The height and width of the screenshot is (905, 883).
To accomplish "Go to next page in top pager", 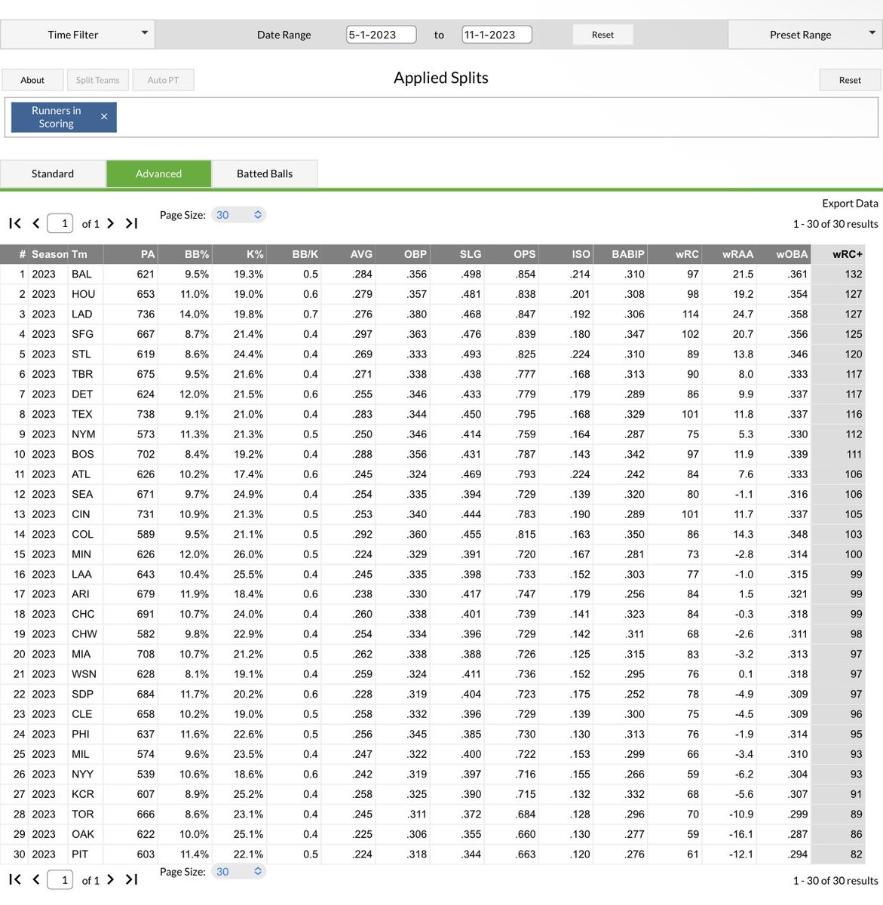I will (x=111, y=223).
